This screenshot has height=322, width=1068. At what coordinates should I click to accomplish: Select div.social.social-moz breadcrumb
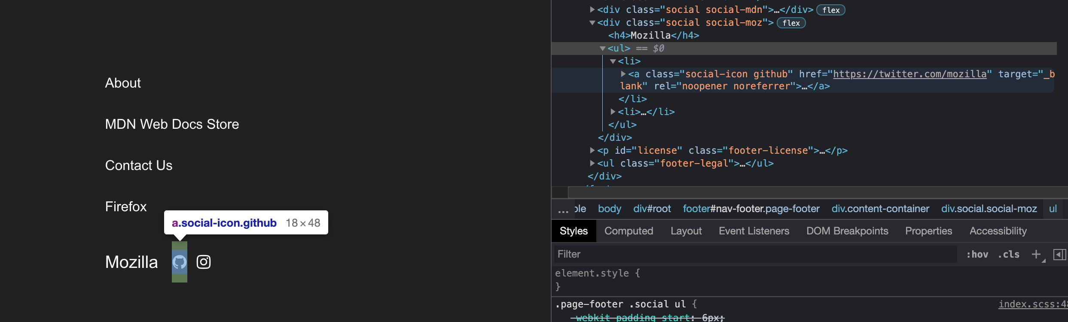pyautogui.click(x=989, y=209)
